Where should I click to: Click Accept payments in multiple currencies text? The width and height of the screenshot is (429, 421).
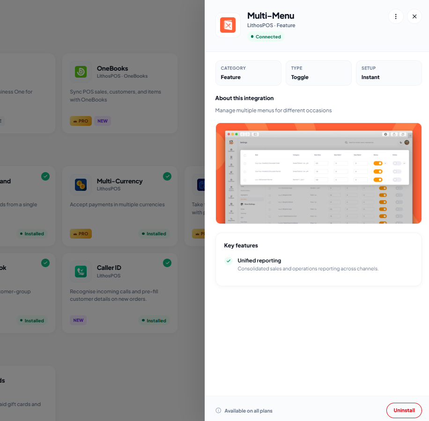coord(117,204)
